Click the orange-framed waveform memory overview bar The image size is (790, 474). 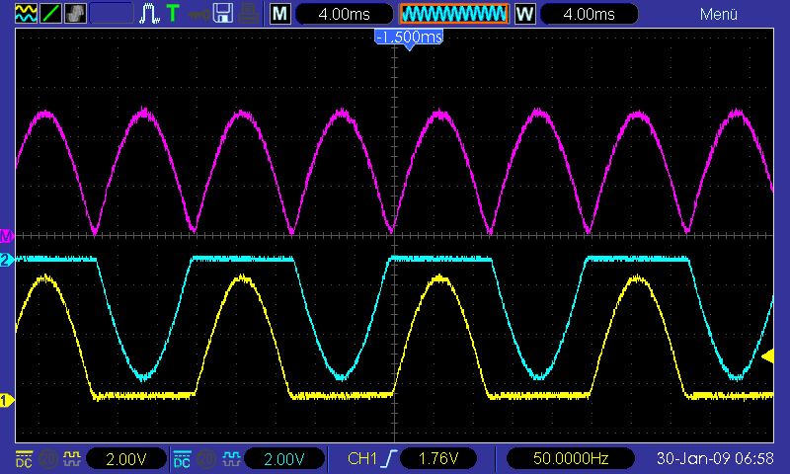point(453,14)
